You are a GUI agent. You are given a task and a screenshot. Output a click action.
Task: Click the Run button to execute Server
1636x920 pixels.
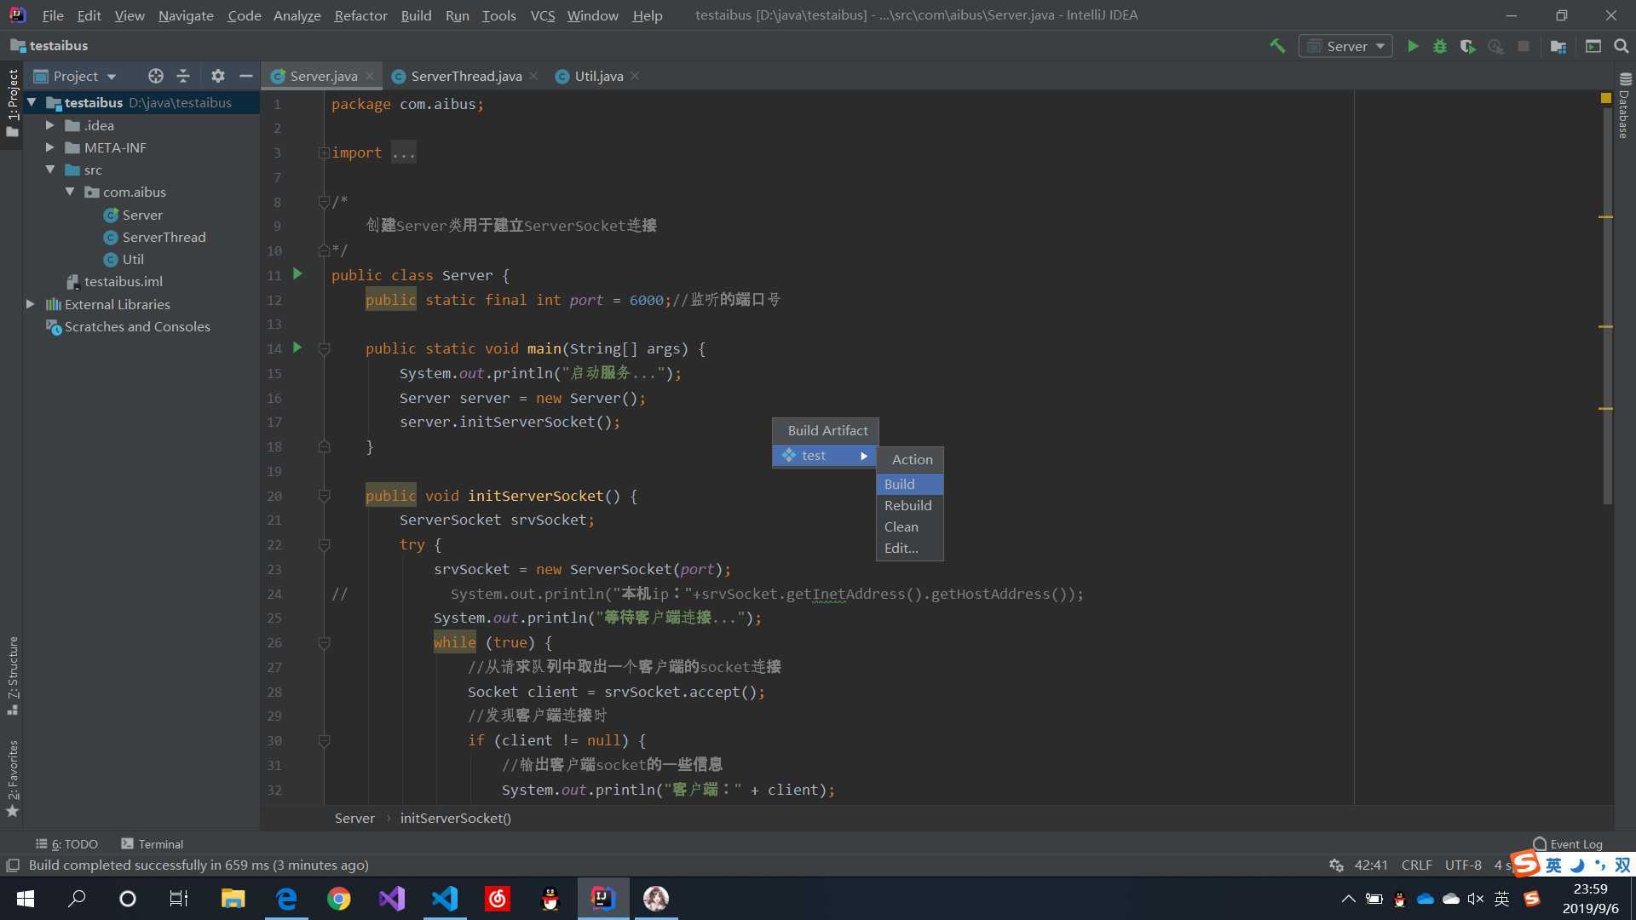(1413, 46)
